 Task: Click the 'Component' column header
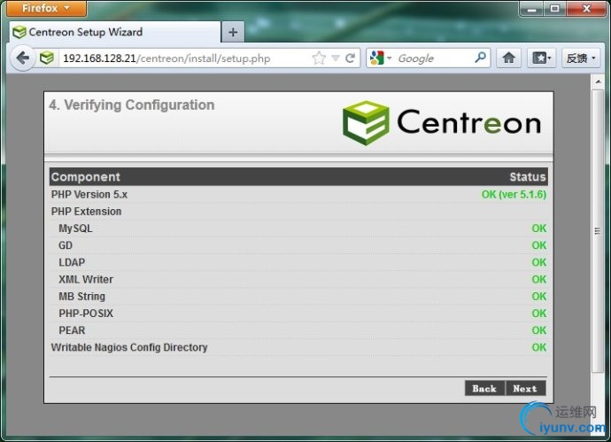pyautogui.click(x=85, y=176)
